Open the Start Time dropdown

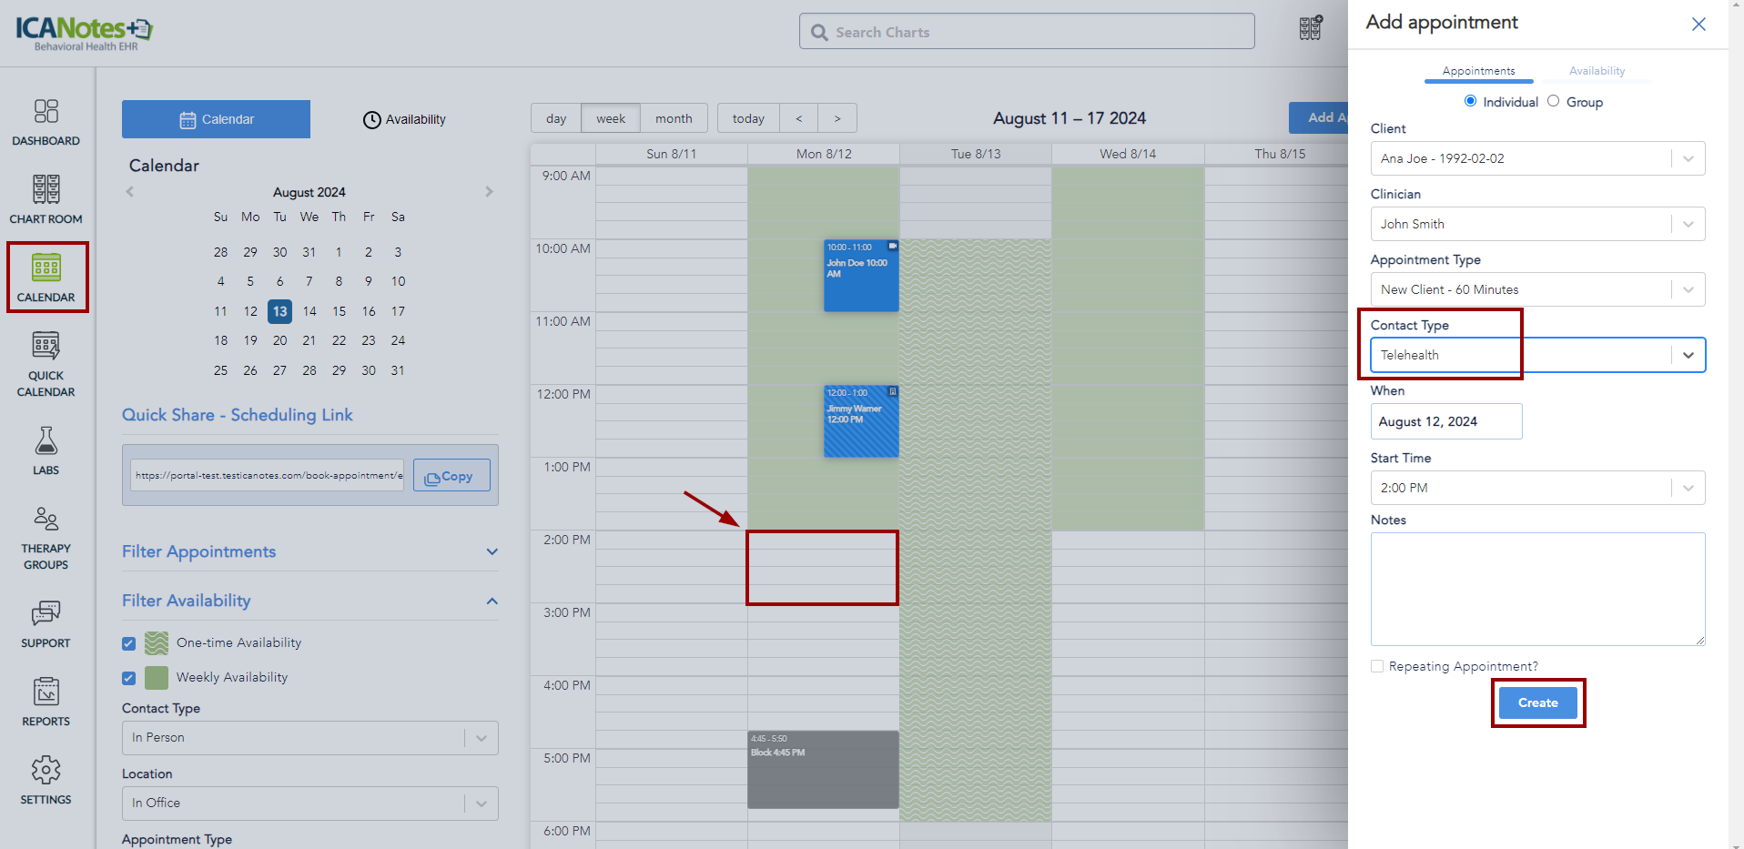click(x=1536, y=488)
